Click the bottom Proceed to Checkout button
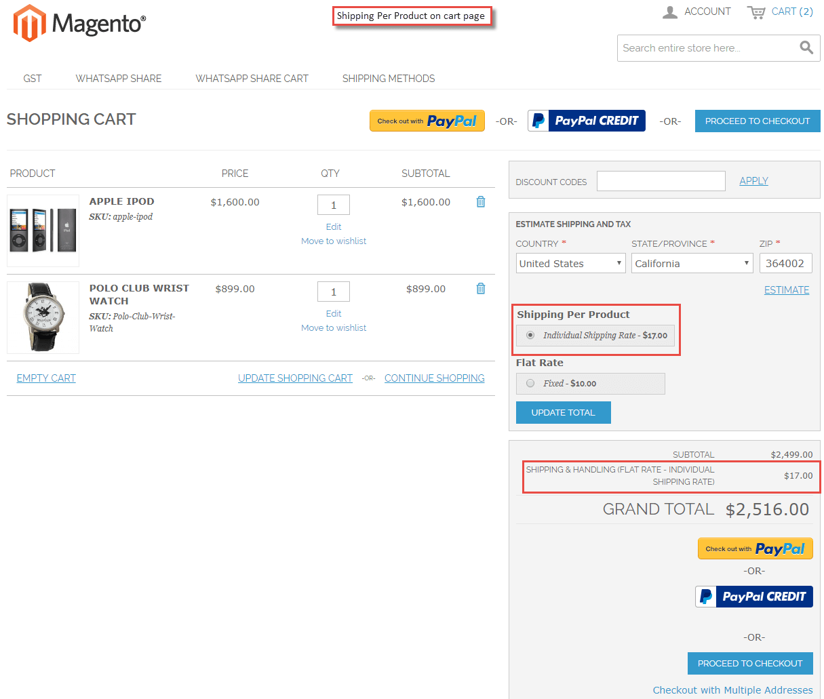The height and width of the screenshot is (699, 824). pos(750,663)
